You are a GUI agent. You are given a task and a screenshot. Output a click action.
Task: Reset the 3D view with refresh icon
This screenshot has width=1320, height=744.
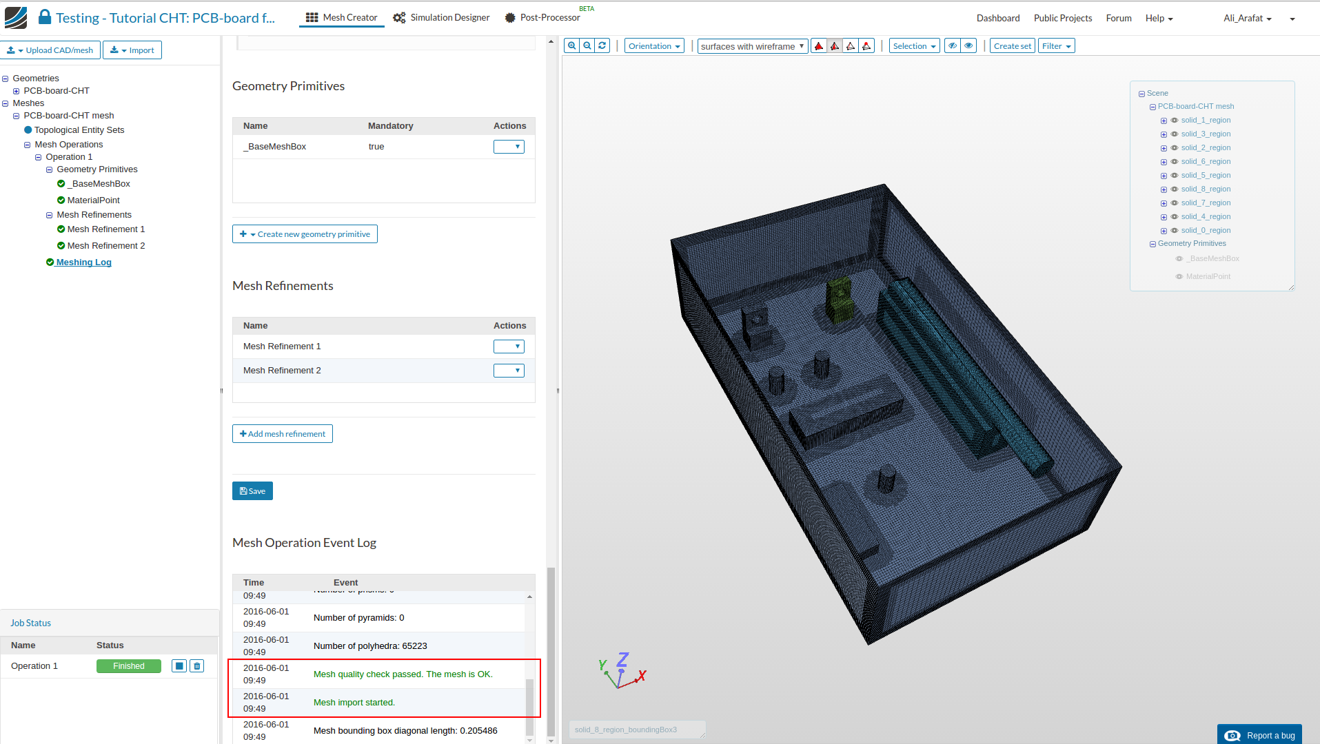(602, 46)
